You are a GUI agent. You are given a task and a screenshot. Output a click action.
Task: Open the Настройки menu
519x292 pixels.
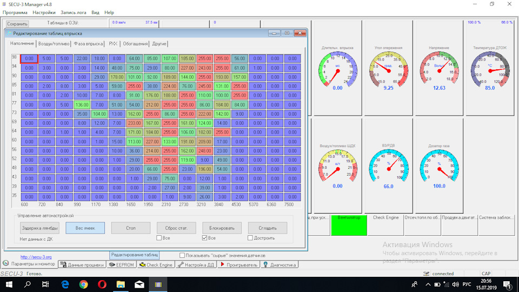click(x=44, y=12)
